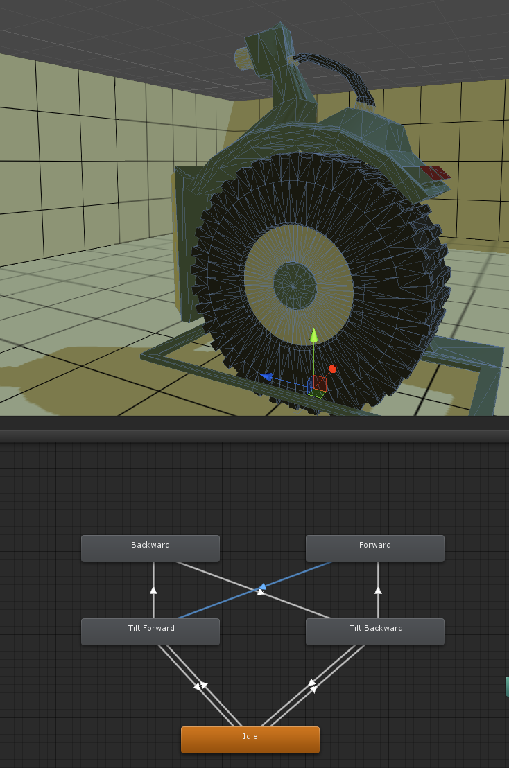The height and width of the screenshot is (768, 509).
Task: Click the wheel hub center in scene view
Action: pos(294,283)
